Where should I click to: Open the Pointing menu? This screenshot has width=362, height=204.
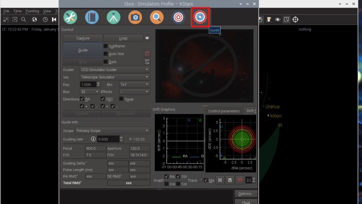[32, 11]
